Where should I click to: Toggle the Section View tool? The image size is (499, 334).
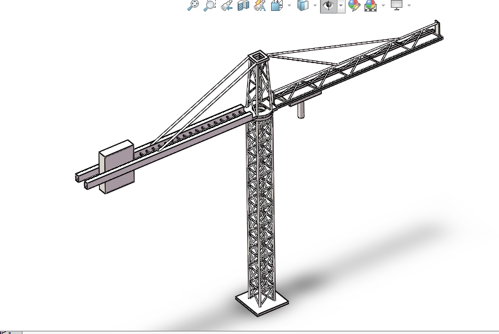(243, 5)
